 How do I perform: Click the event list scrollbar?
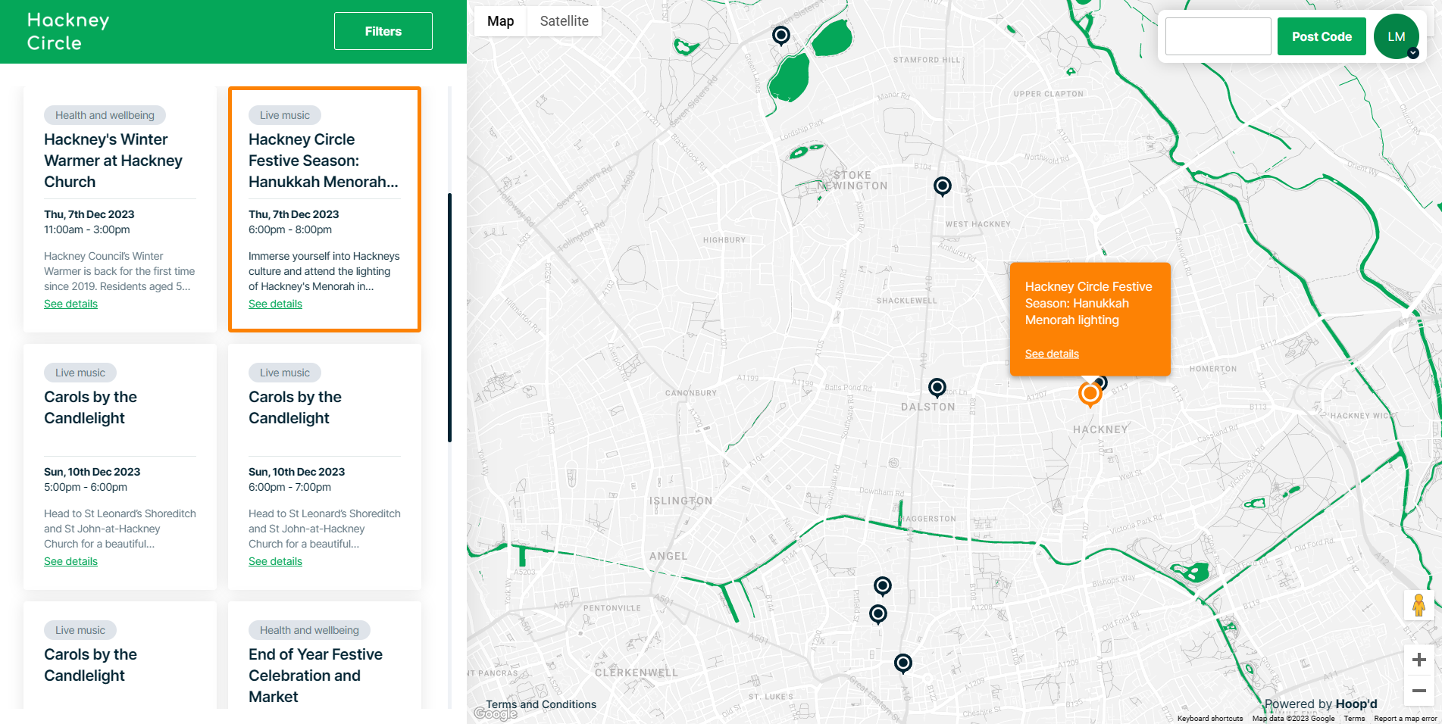coord(449,317)
